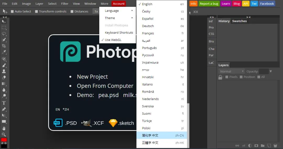Choose Deutsch language
The height and width of the screenshot is (149, 283).
162,26
